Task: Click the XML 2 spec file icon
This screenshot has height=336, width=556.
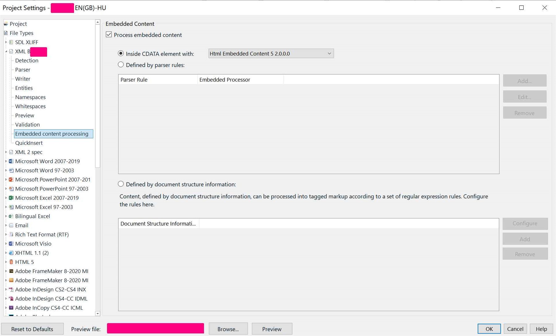Action: coord(11,152)
